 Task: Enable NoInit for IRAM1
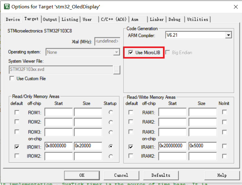(225, 146)
